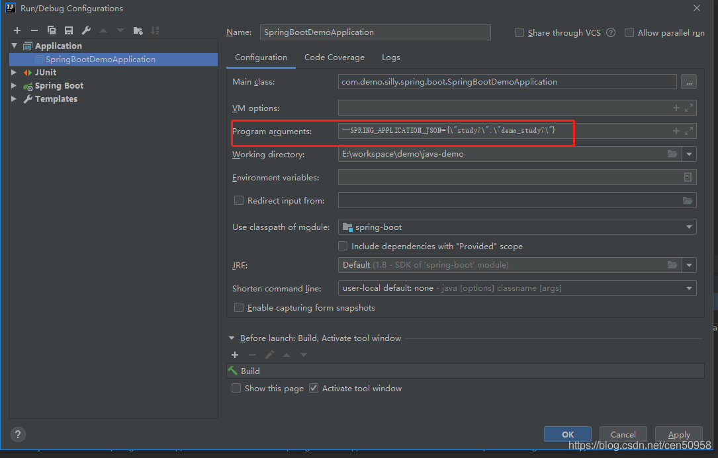Screen dimensions: 718x458
Task: Enable capturing form snapshots checkbox
Action: [239, 307]
